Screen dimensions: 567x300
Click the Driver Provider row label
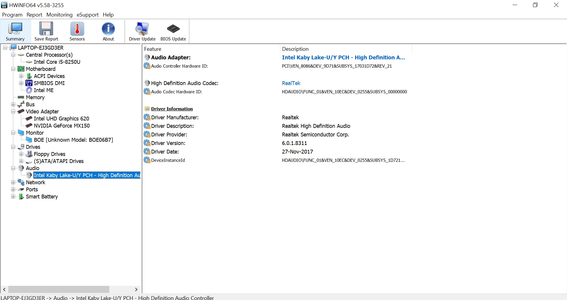[x=169, y=134]
